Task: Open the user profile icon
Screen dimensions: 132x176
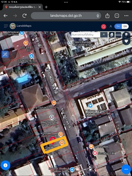Action: [111, 26]
